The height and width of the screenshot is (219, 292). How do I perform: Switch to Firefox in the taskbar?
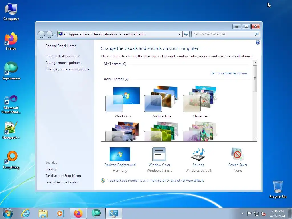pos(78,213)
